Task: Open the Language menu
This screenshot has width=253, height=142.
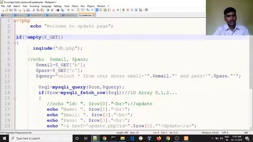Action: click(46, 6)
